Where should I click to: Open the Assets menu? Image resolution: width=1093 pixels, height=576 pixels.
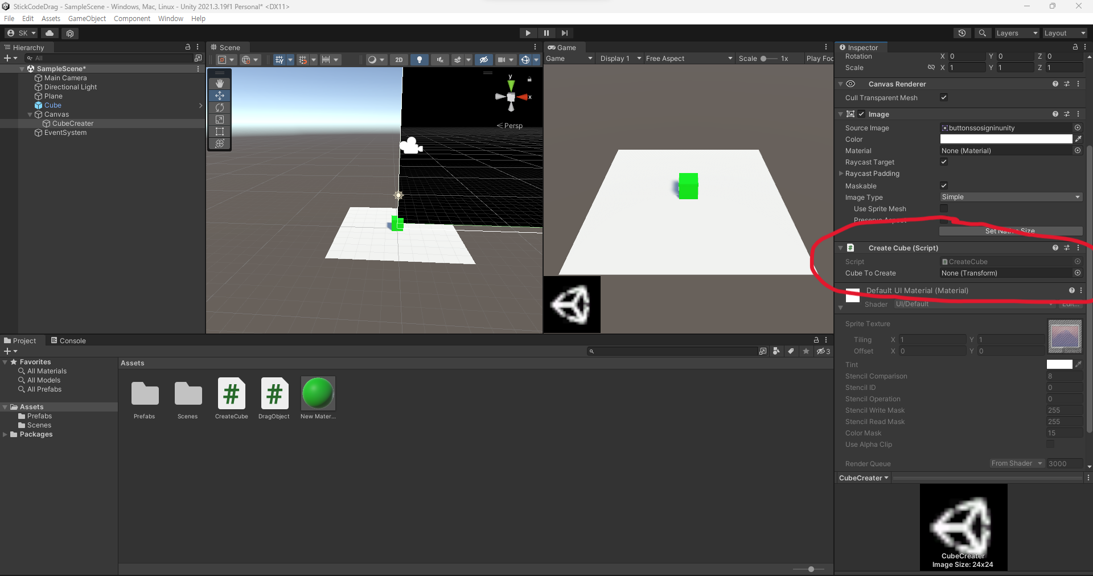[51, 19]
